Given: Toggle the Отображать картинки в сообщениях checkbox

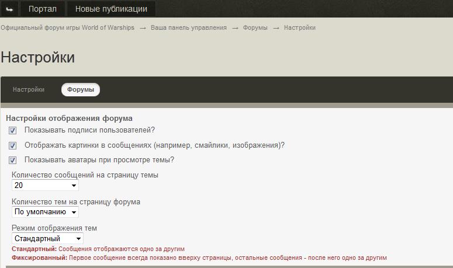Looking at the screenshot, I should tap(13, 145).
